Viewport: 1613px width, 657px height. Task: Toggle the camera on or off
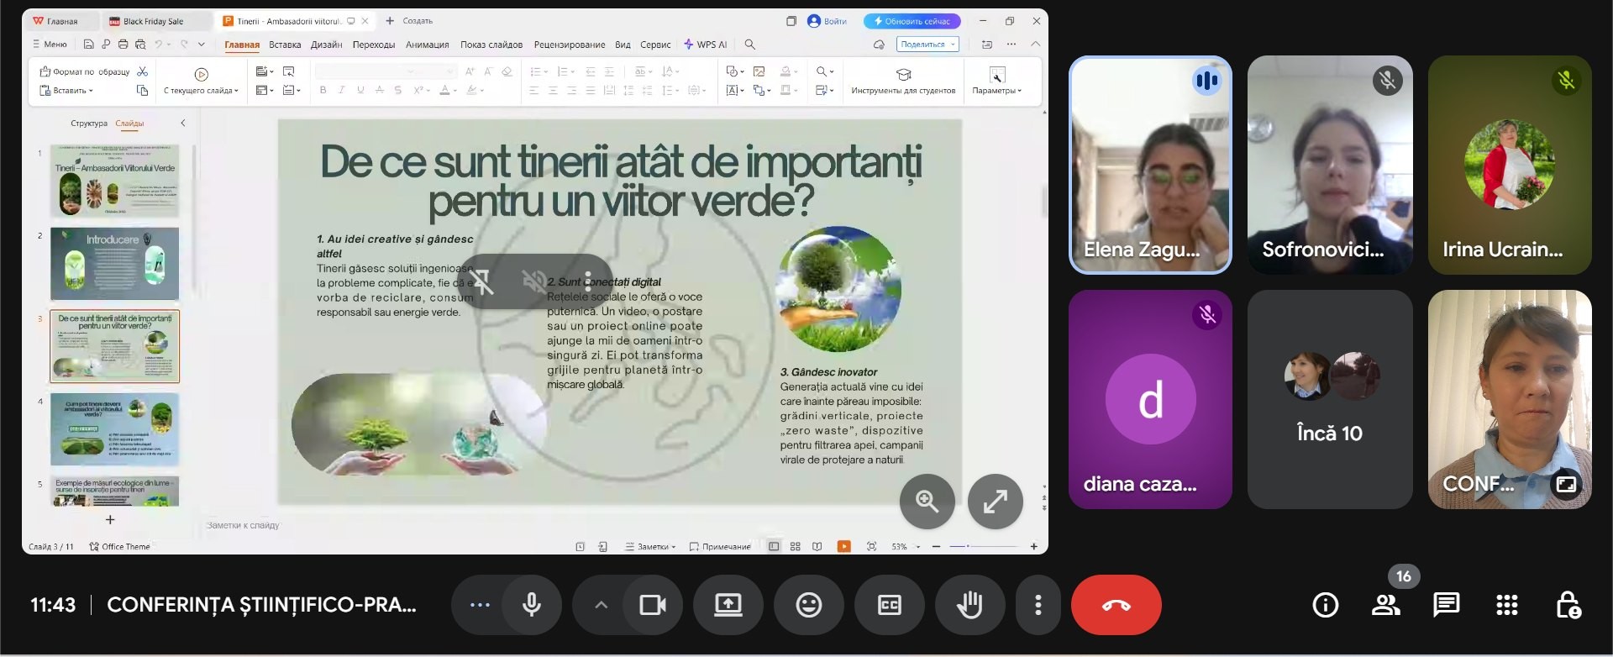[652, 605]
